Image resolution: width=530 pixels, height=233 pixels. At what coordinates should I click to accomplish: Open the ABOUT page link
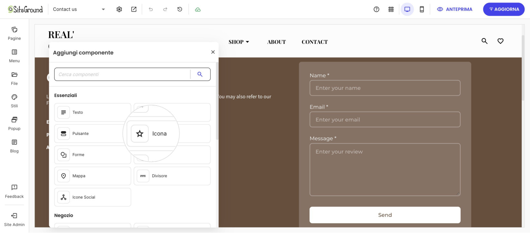tap(277, 42)
